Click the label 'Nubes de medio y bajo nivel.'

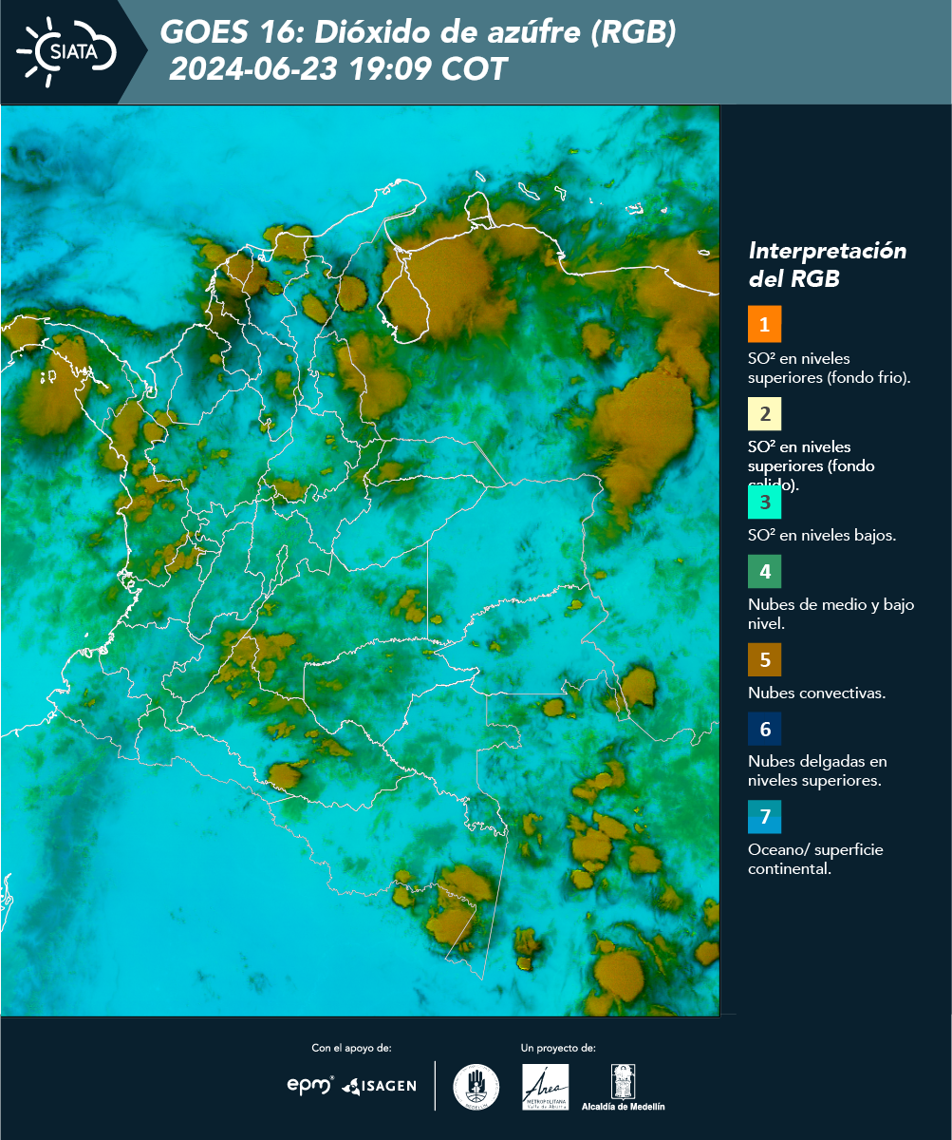[x=831, y=614]
